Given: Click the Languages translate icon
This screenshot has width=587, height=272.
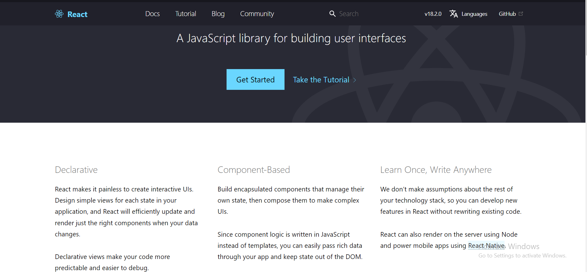Looking at the screenshot, I should pyautogui.click(x=454, y=14).
